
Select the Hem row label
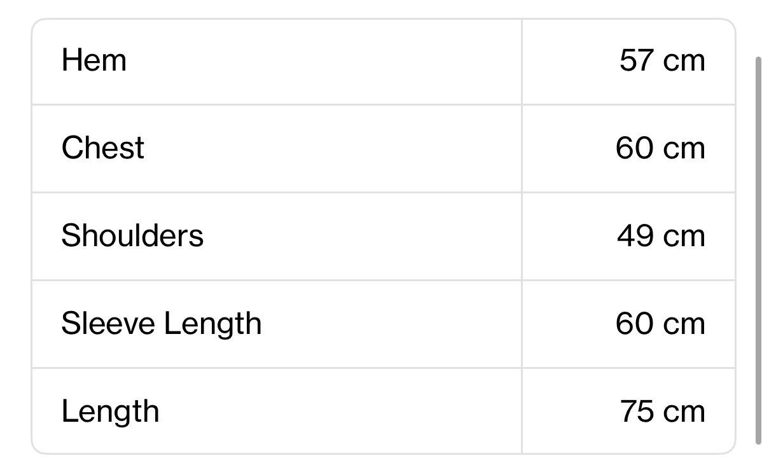click(94, 60)
